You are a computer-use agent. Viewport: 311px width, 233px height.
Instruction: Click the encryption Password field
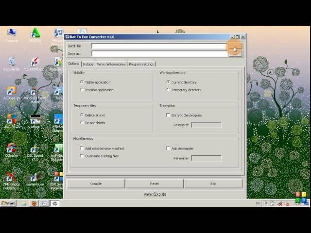click(x=206, y=125)
